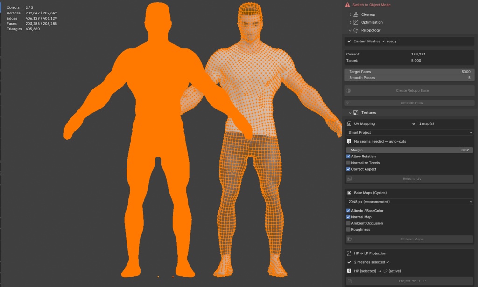Click the Textures panel image icon
Image resolution: width=478 pixels, height=287 pixels.
[x=356, y=113]
